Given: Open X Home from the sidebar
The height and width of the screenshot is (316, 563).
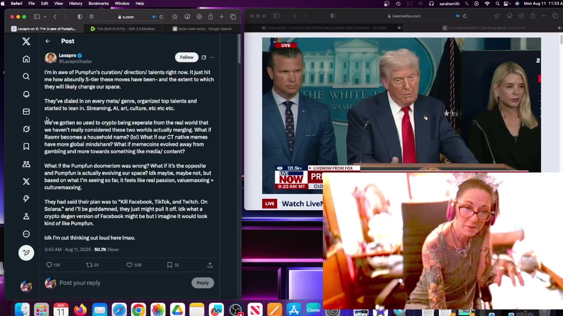Looking at the screenshot, I should pos(26,59).
